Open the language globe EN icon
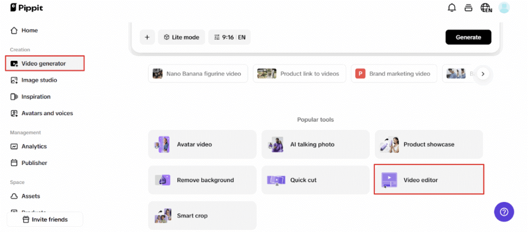The image size is (528, 232). (486, 8)
